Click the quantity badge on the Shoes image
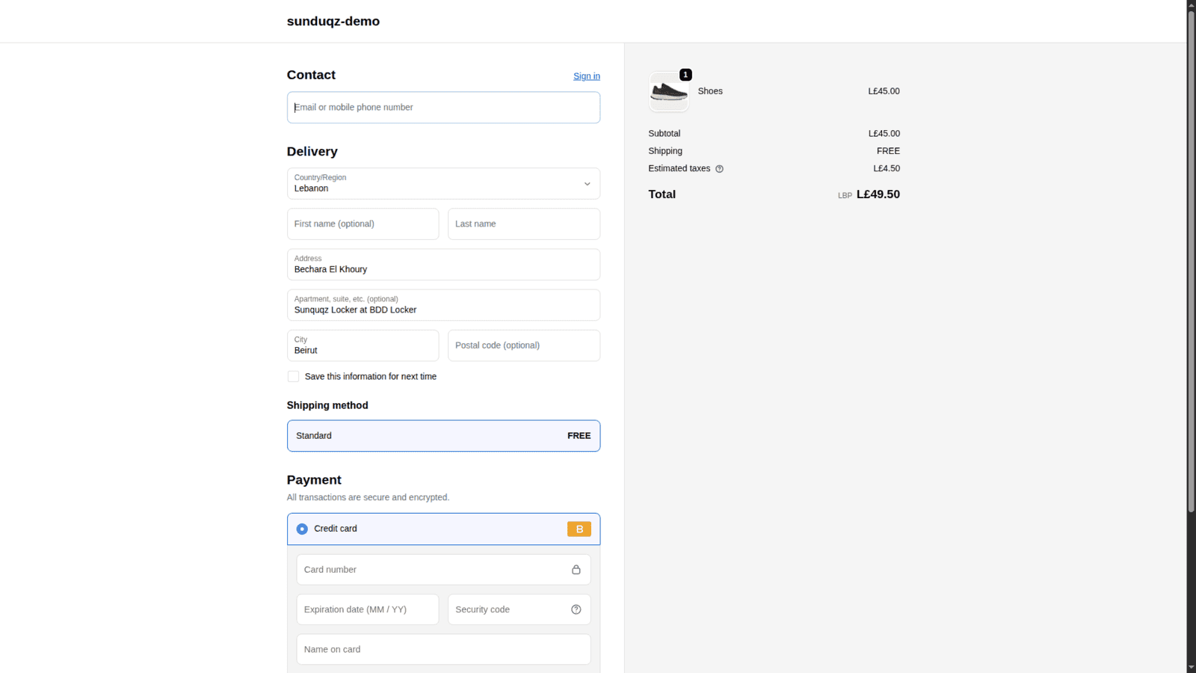This screenshot has height=673, width=1196. (x=685, y=75)
